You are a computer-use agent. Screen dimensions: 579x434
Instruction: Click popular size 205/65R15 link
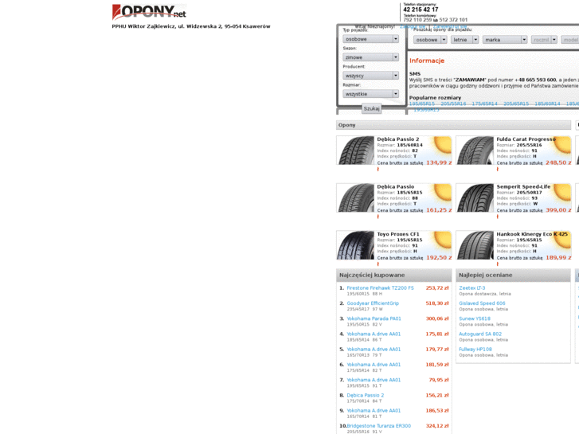(x=516, y=104)
